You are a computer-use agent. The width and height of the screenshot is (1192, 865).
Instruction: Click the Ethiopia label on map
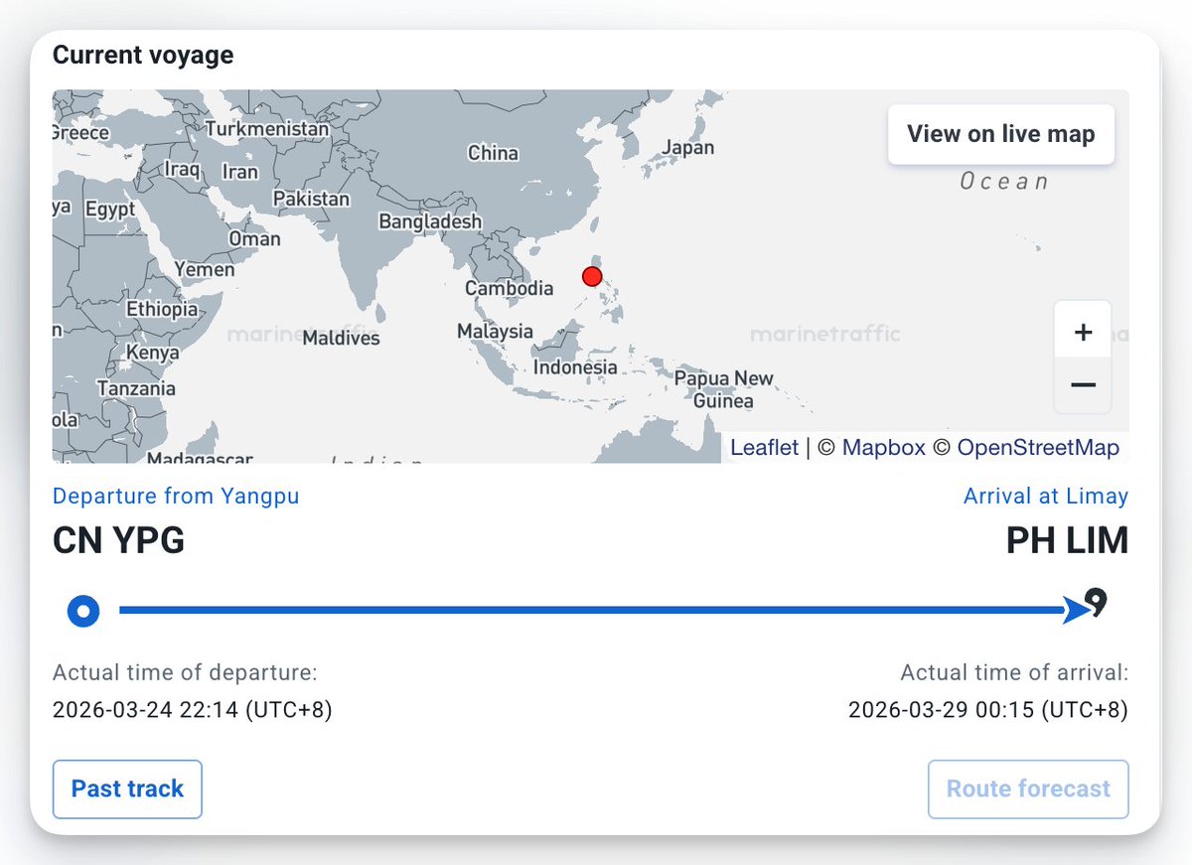[162, 310]
